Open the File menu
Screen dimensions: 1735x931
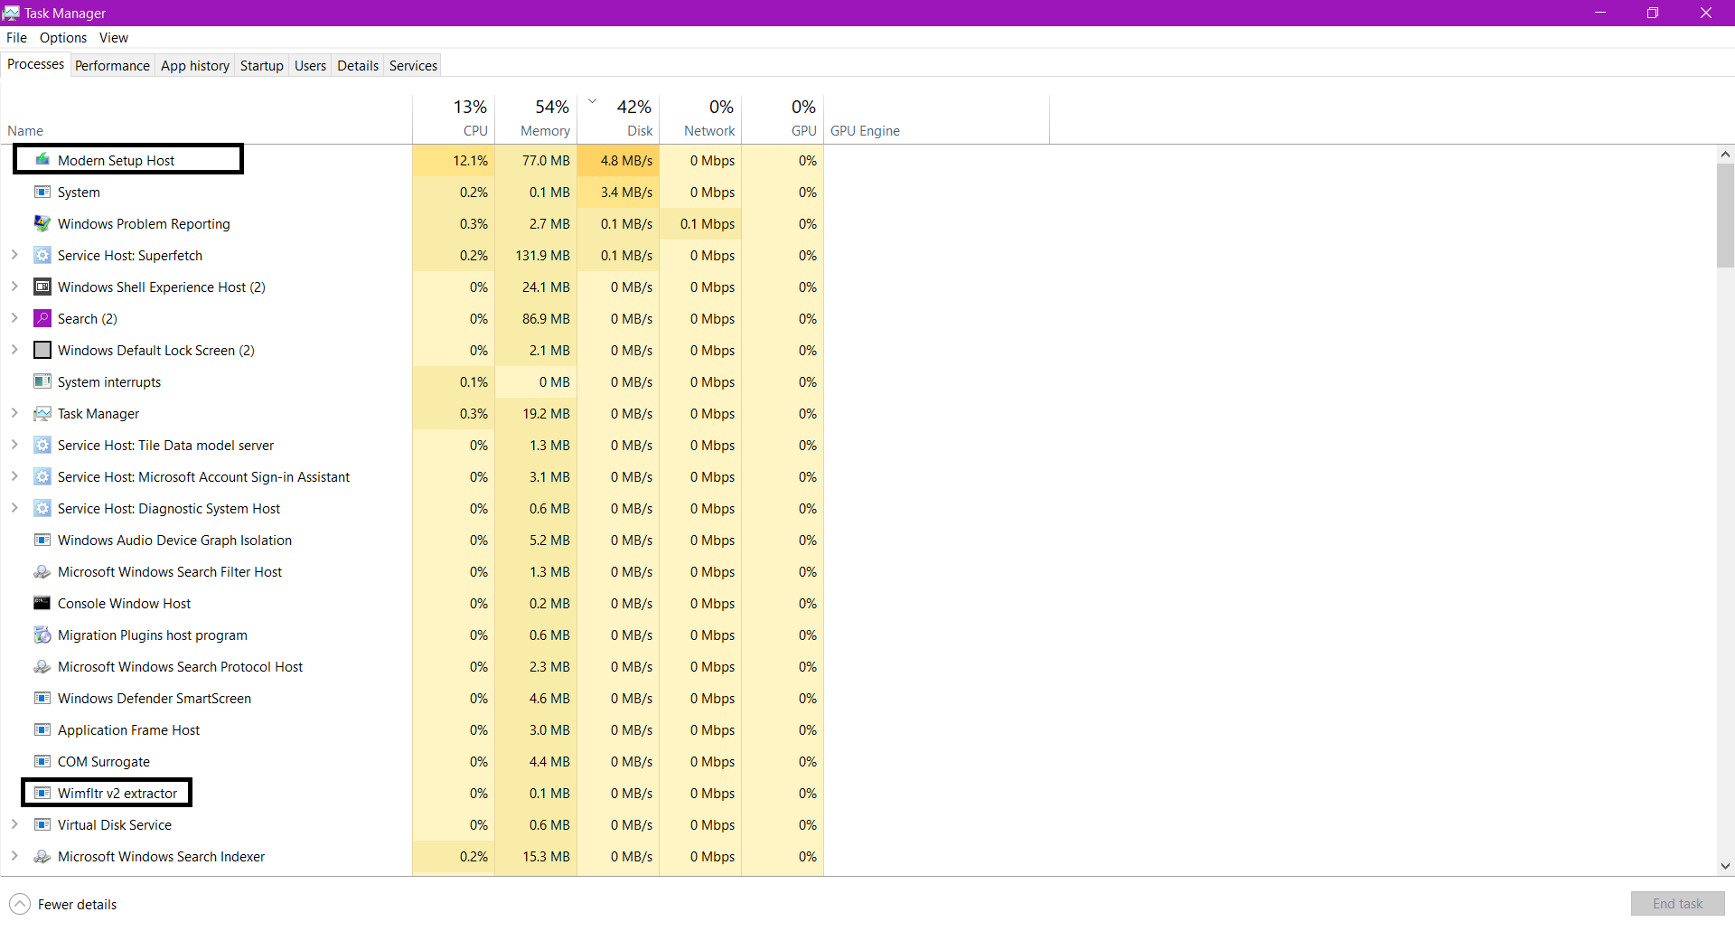(16, 37)
